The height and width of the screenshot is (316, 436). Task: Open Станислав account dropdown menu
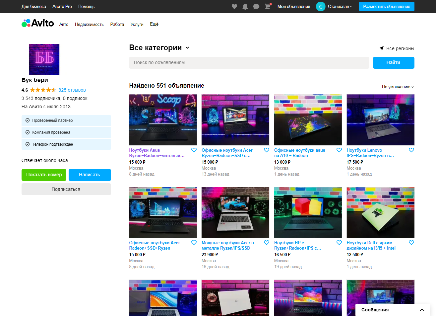pyautogui.click(x=340, y=7)
